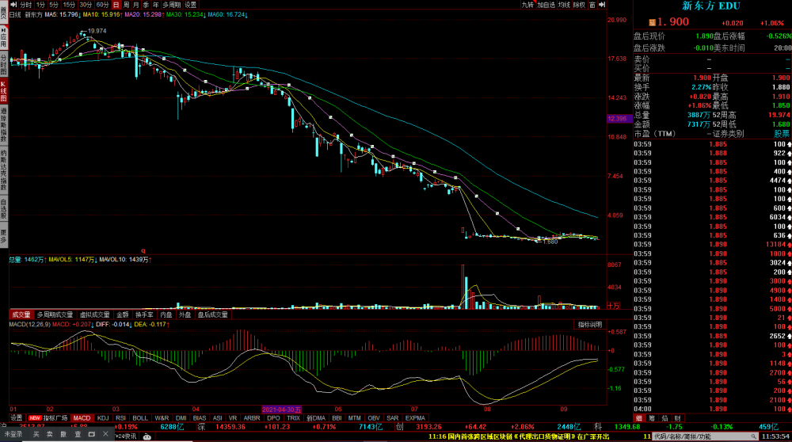Select the 年 yearly period
Screen dimensions: 792x442
pos(155,5)
